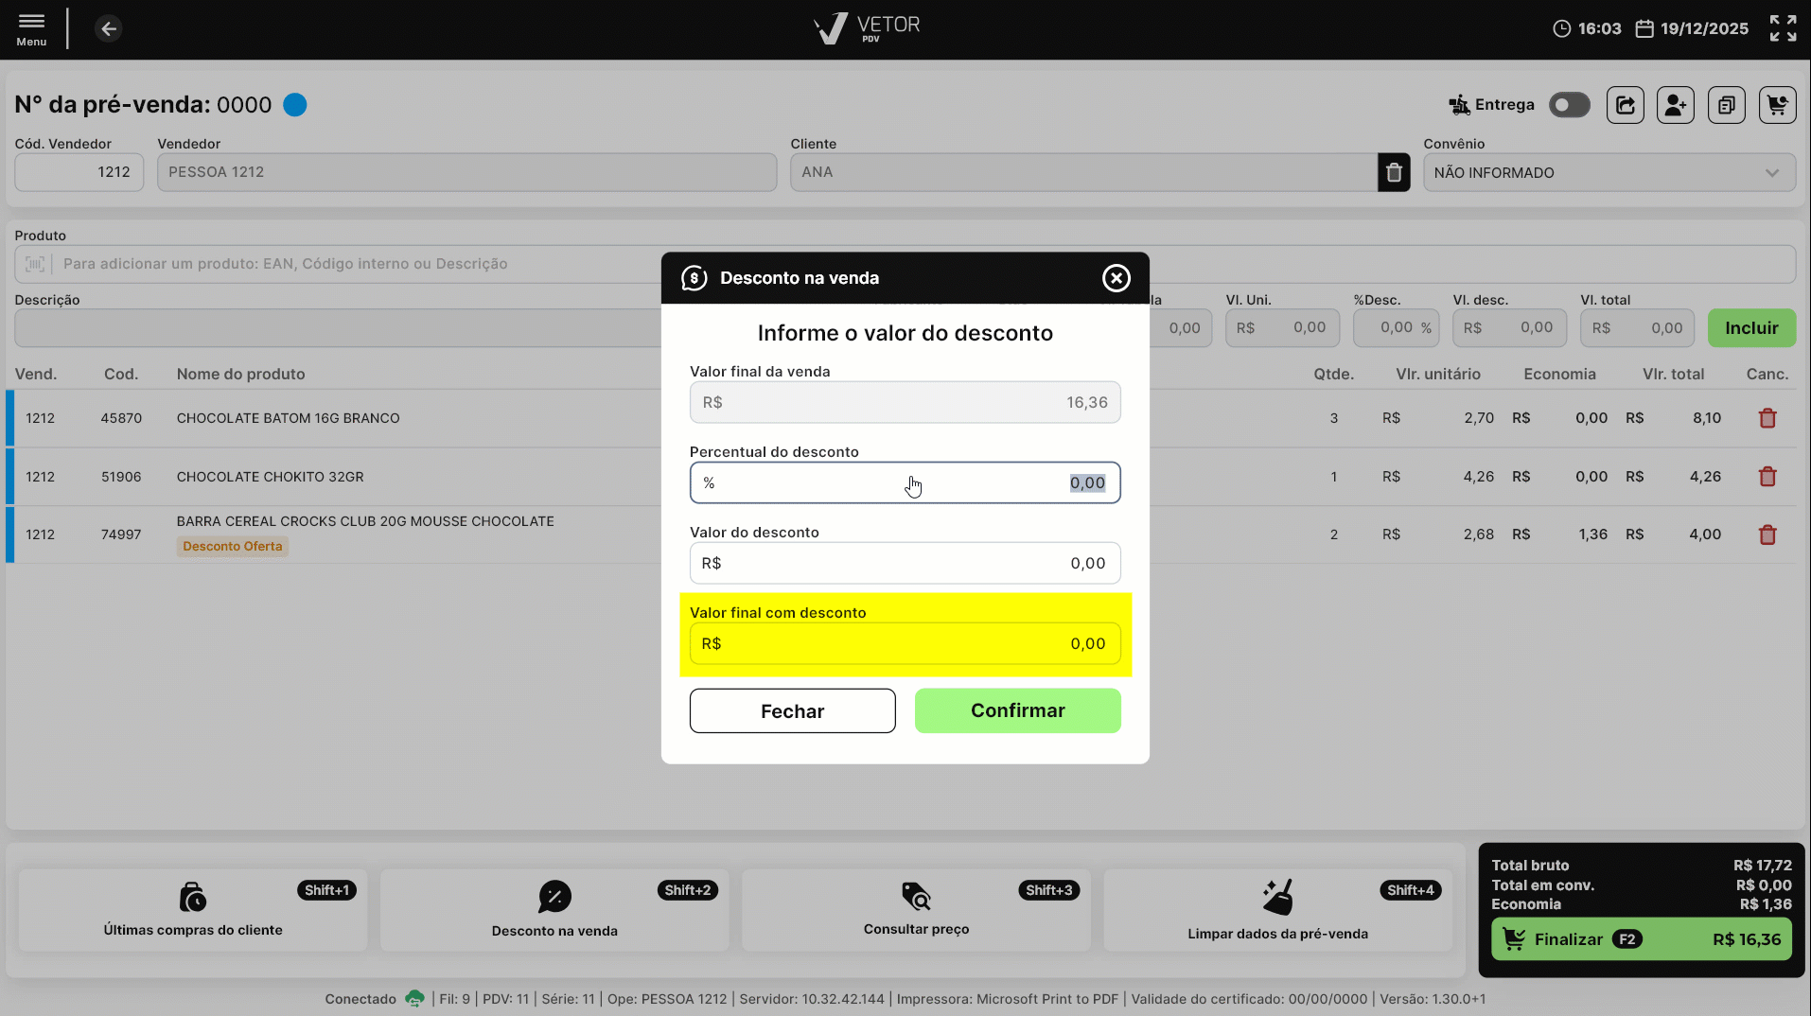This screenshot has width=1811, height=1016.
Task: Expand the Convênio dropdown
Action: tap(1609, 172)
